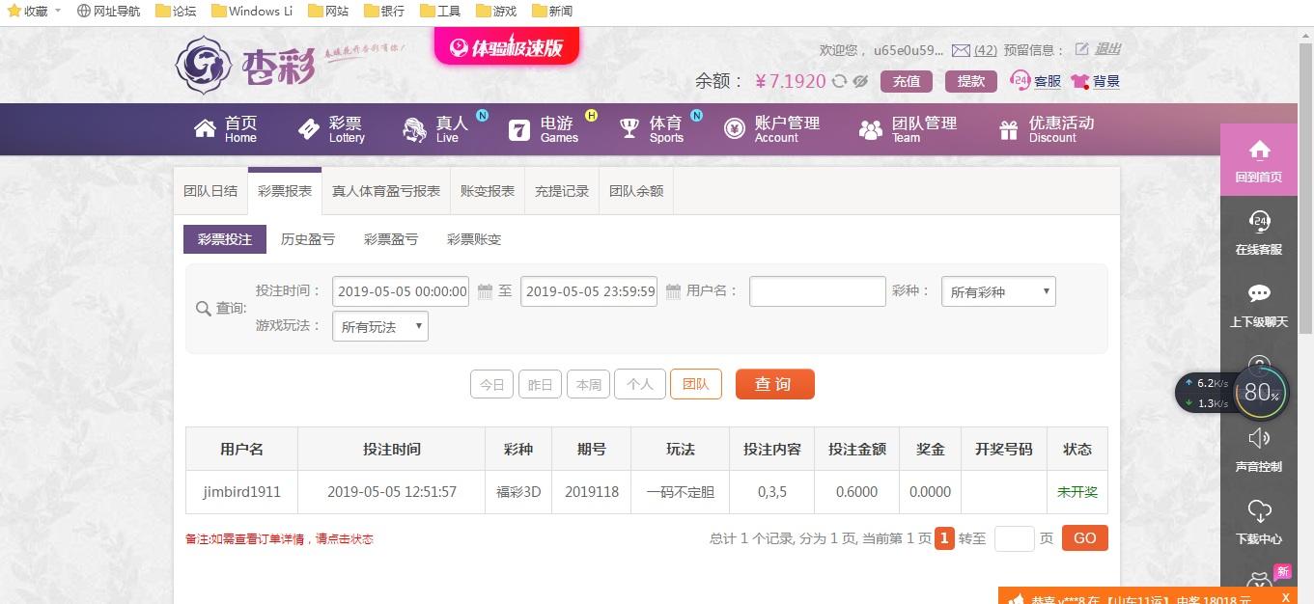Click the 声音控制 speaker icon
Viewport: 1314px width, 604px height.
[x=1258, y=438]
